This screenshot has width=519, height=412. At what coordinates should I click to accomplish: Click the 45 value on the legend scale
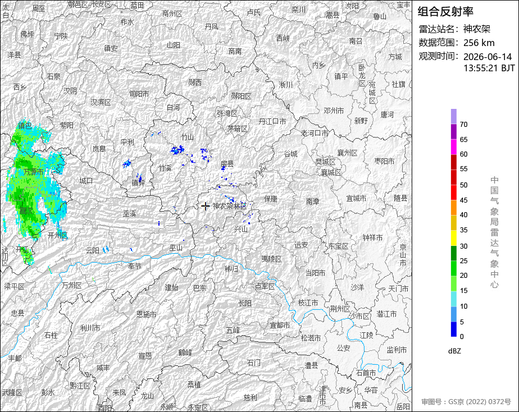[464, 200]
